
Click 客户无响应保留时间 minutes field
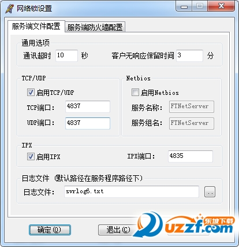click(189, 56)
